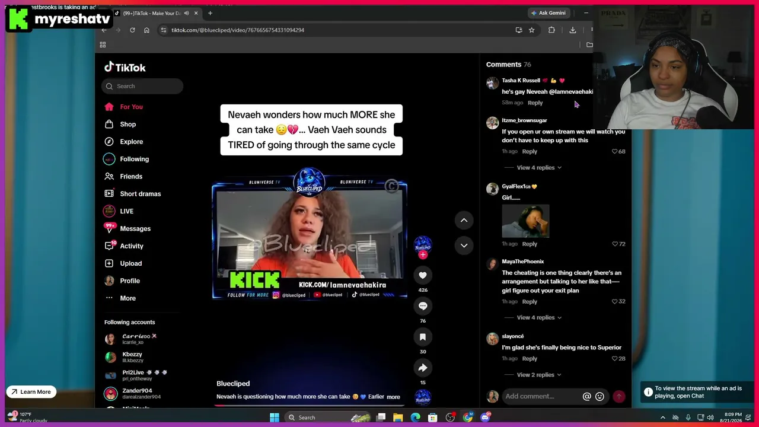The height and width of the screenshot is (427, 759).
Task: Click the TikTok search field
Action: click(142, 86)
